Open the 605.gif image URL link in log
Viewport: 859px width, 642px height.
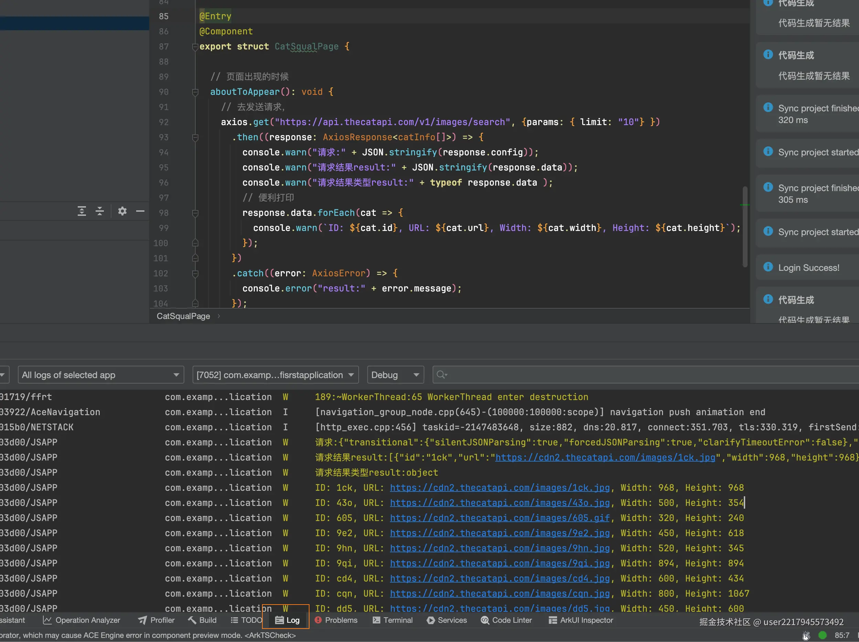(x=499, y=518)
